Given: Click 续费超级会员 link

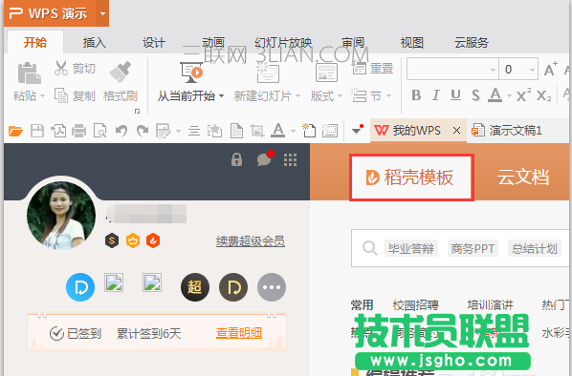Looking at the screenshot, I should (x=251, y=240).
